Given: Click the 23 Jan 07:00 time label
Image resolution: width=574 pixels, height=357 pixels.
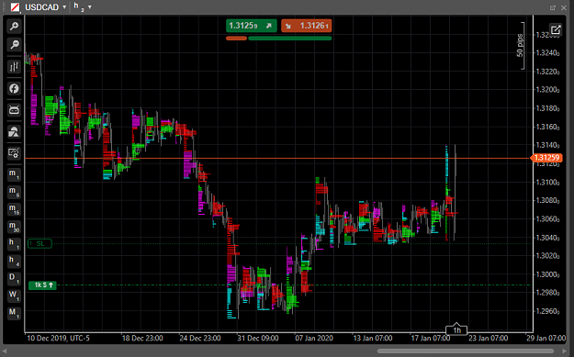Looking at the screenshot, I should click(x=489, y=338).
